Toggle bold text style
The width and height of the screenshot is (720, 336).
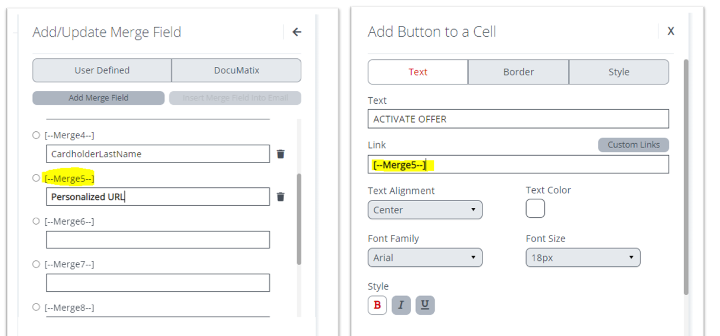tap(377, 305)
